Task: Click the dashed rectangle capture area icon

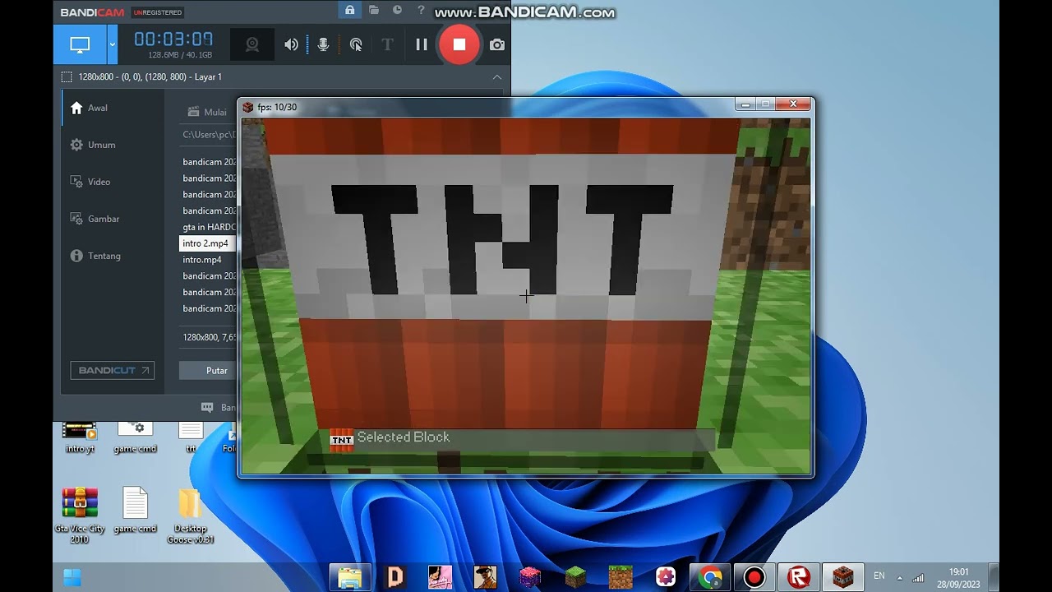Action: (67, 76)
